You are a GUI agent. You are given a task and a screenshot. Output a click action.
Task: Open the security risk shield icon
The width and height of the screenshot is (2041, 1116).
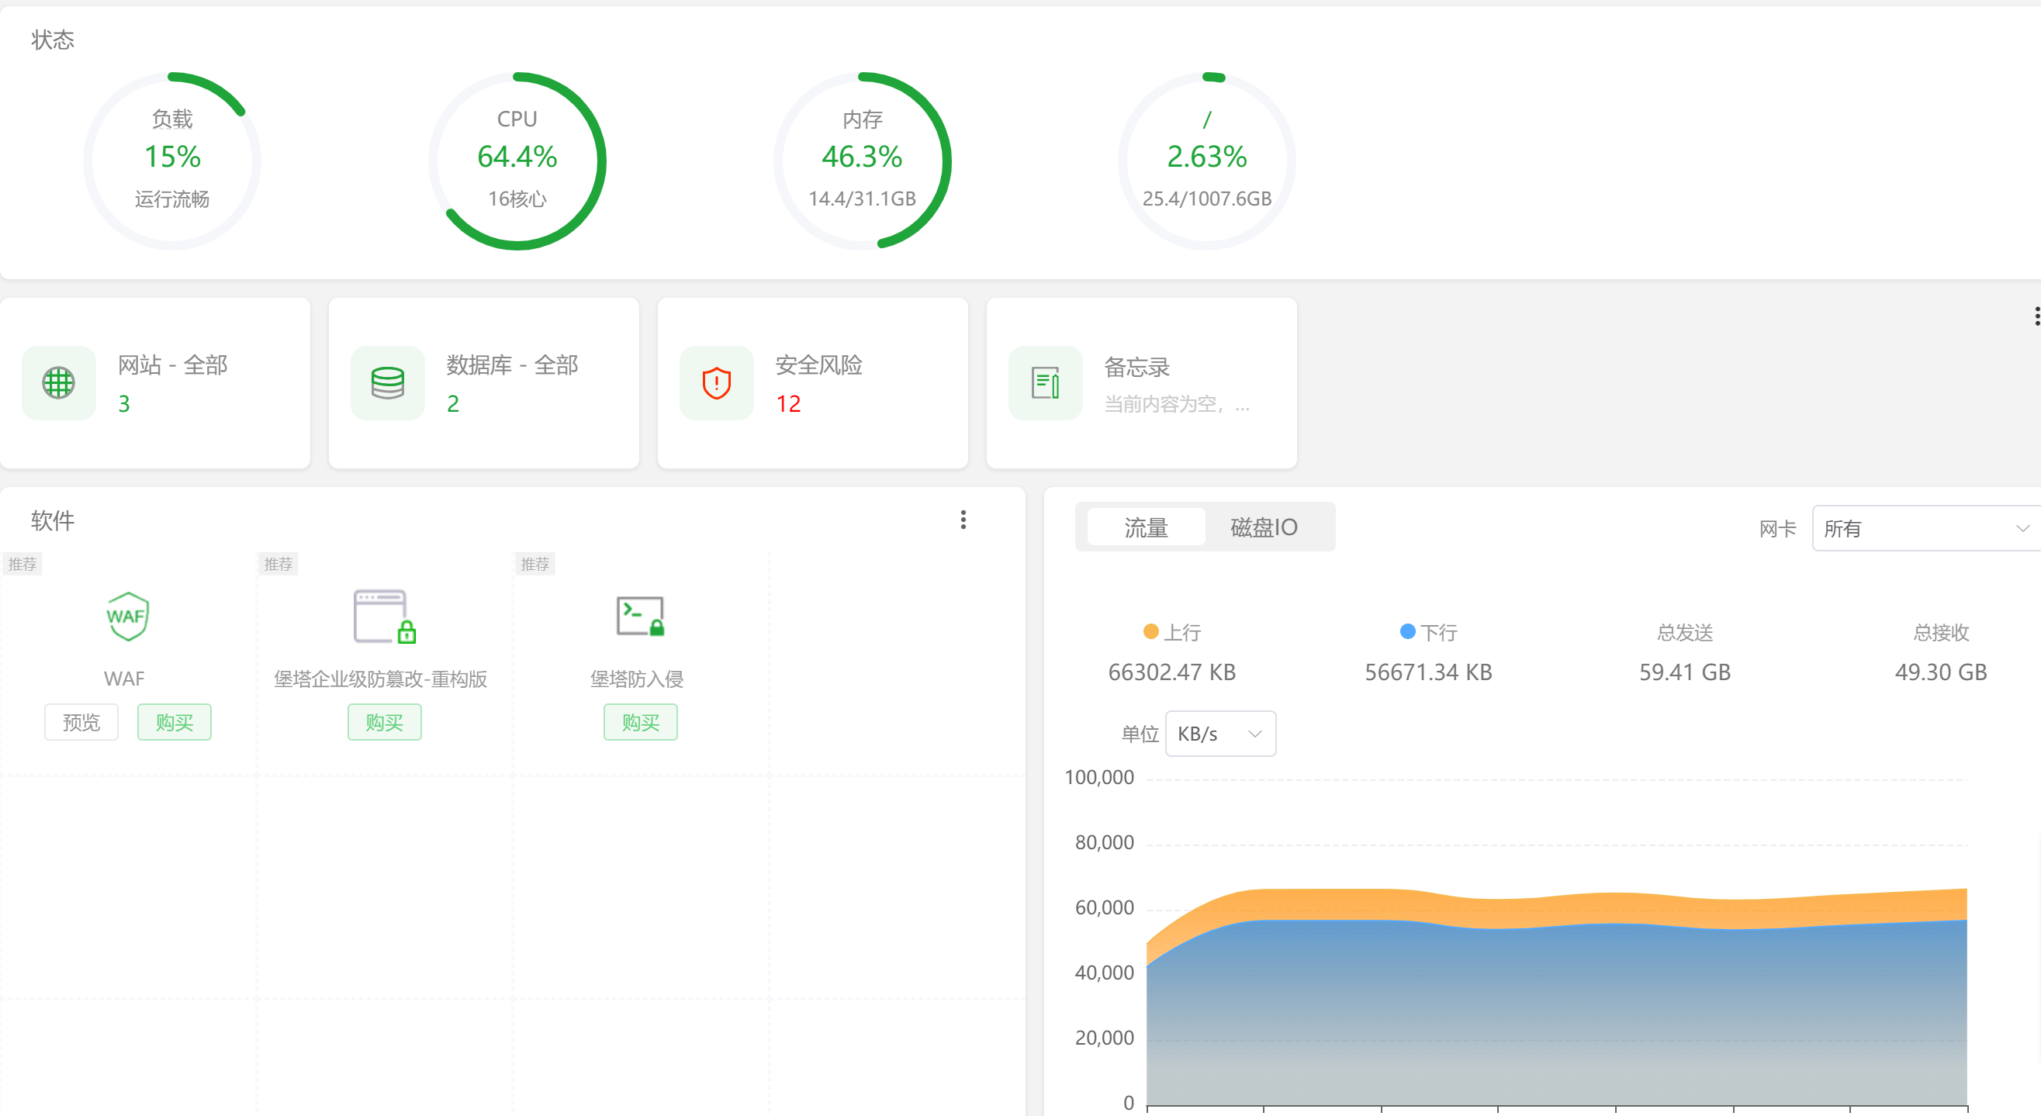716,382
